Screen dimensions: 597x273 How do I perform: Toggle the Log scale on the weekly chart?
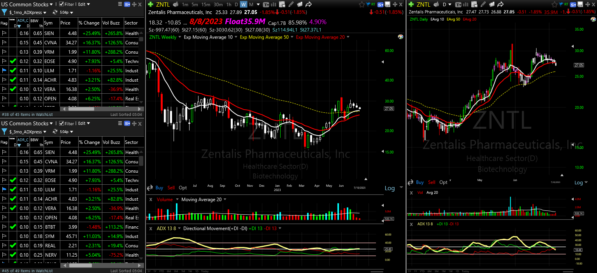[390, 188]
